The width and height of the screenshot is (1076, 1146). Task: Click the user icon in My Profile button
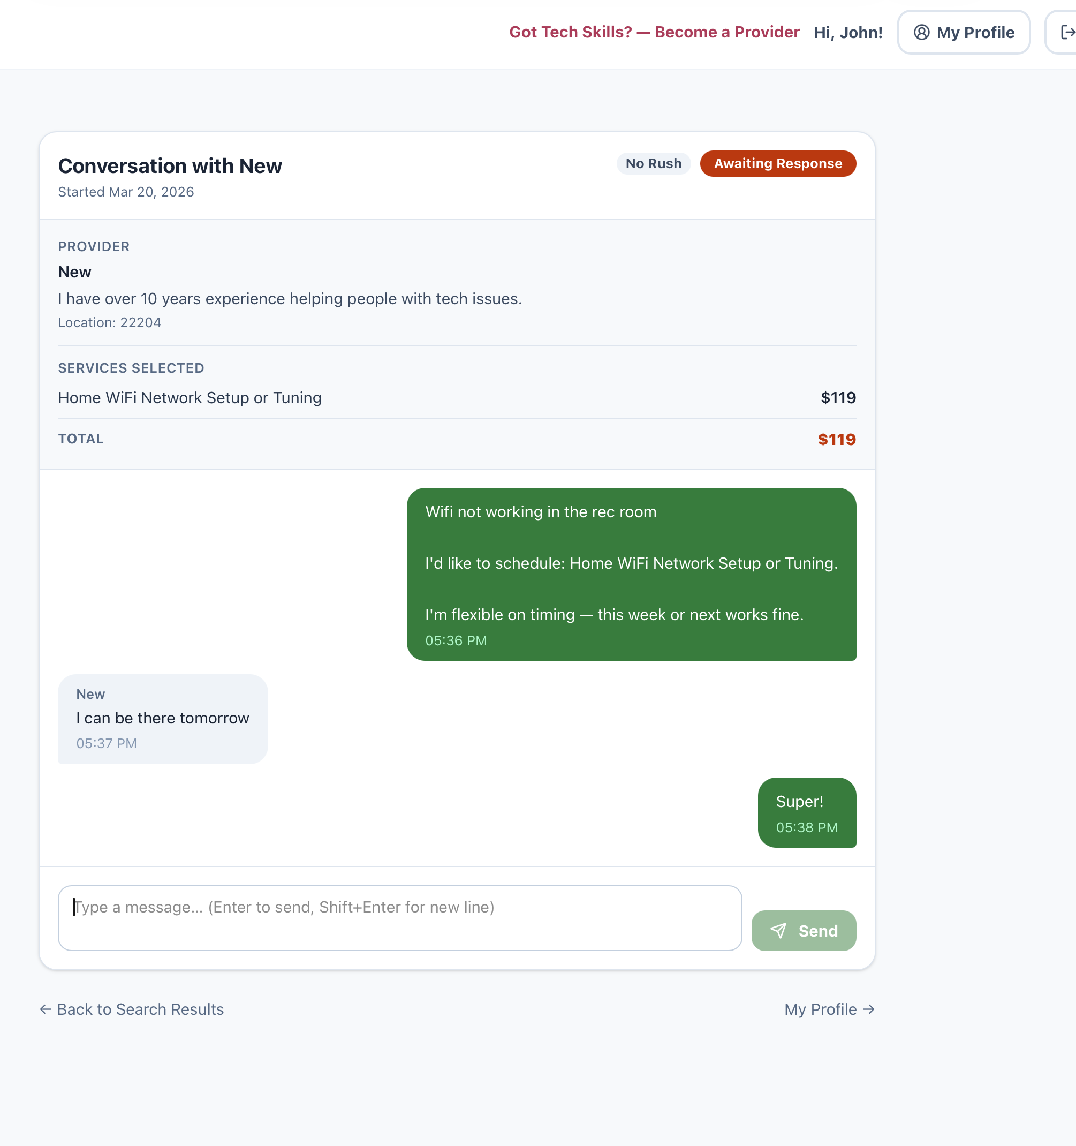pos(921,32)
